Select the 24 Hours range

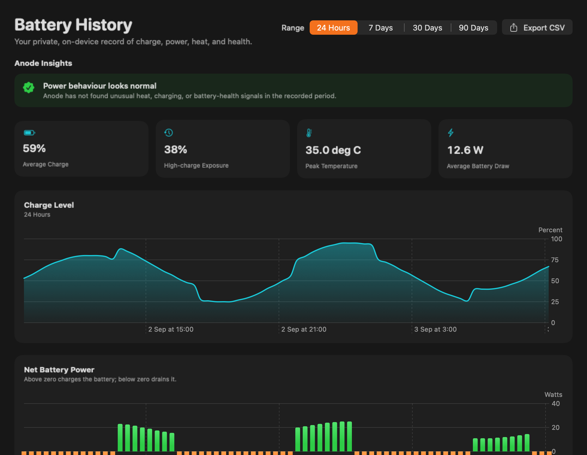[x=333, y=28]
